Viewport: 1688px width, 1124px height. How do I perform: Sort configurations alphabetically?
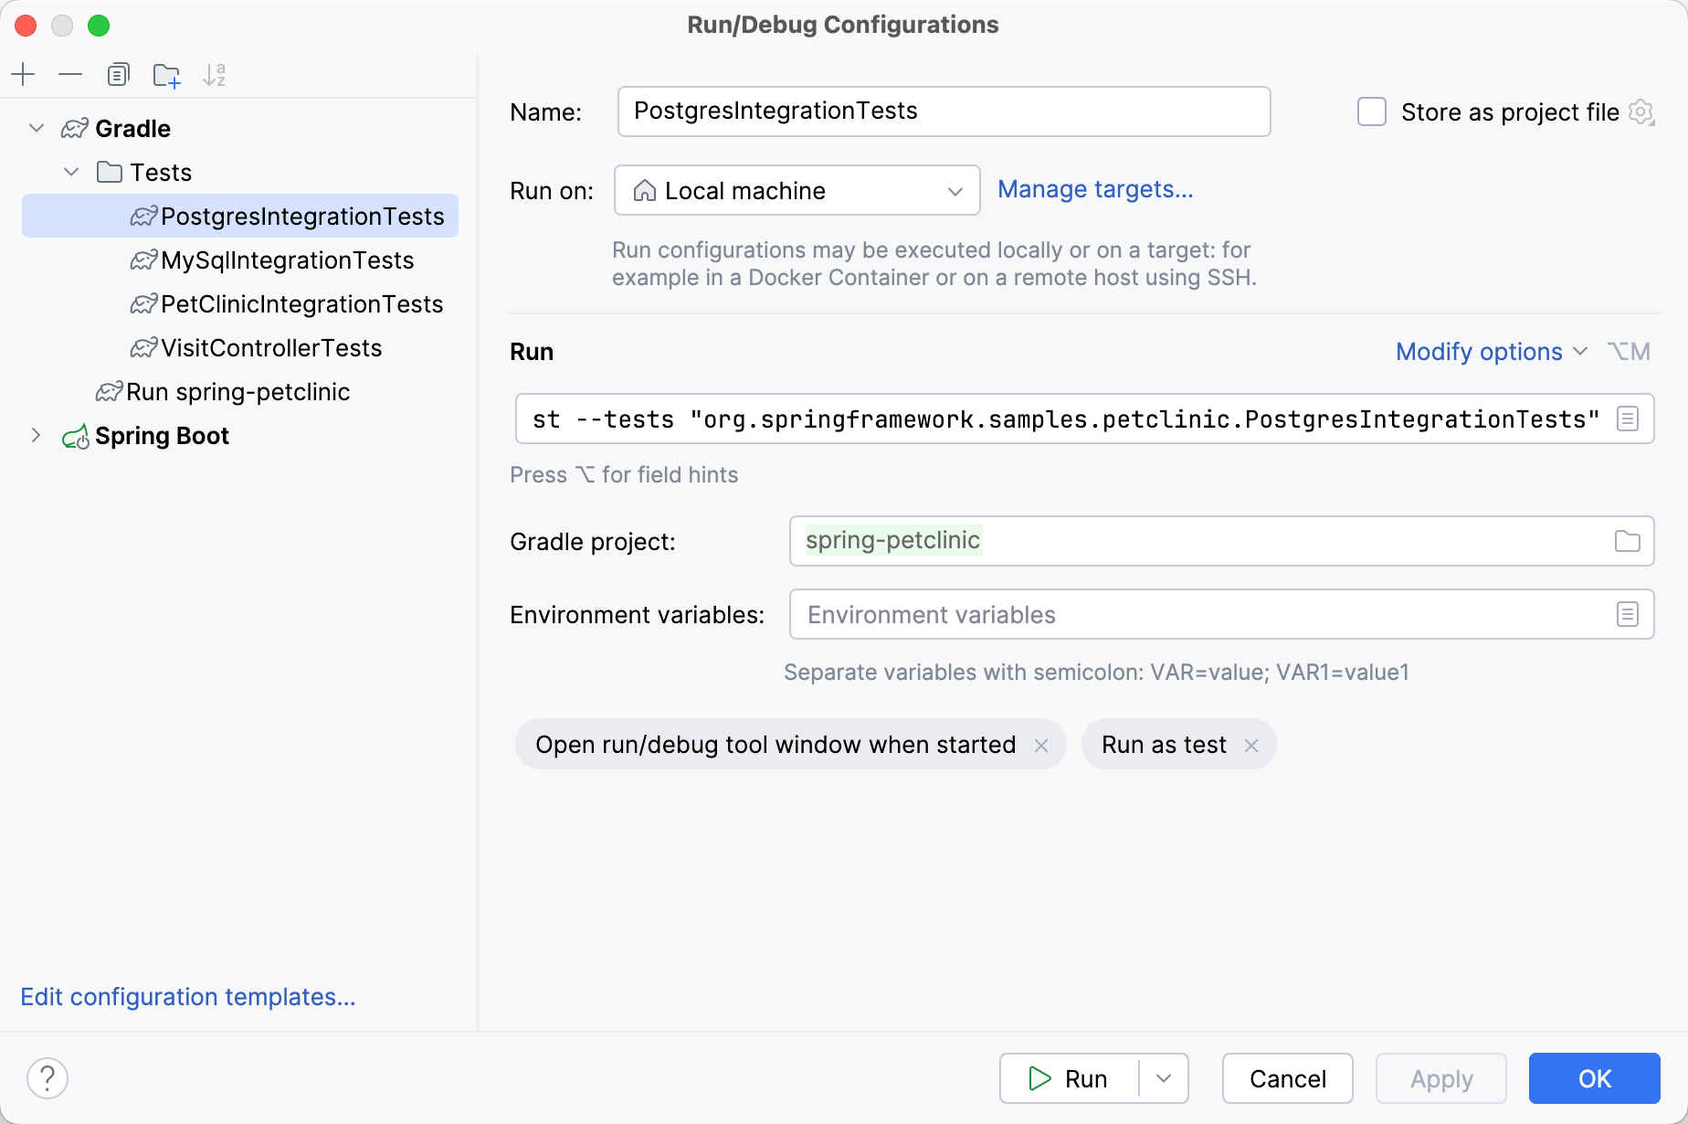(x=215, y=74)
